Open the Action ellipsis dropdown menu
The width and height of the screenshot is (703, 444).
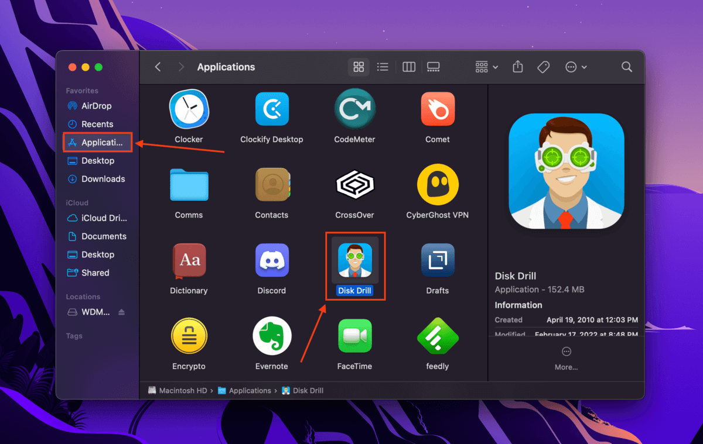(576, 67)
